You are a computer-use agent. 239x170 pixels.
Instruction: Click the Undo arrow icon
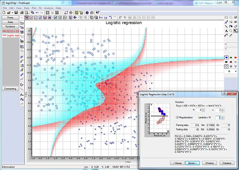coord(37,13)
